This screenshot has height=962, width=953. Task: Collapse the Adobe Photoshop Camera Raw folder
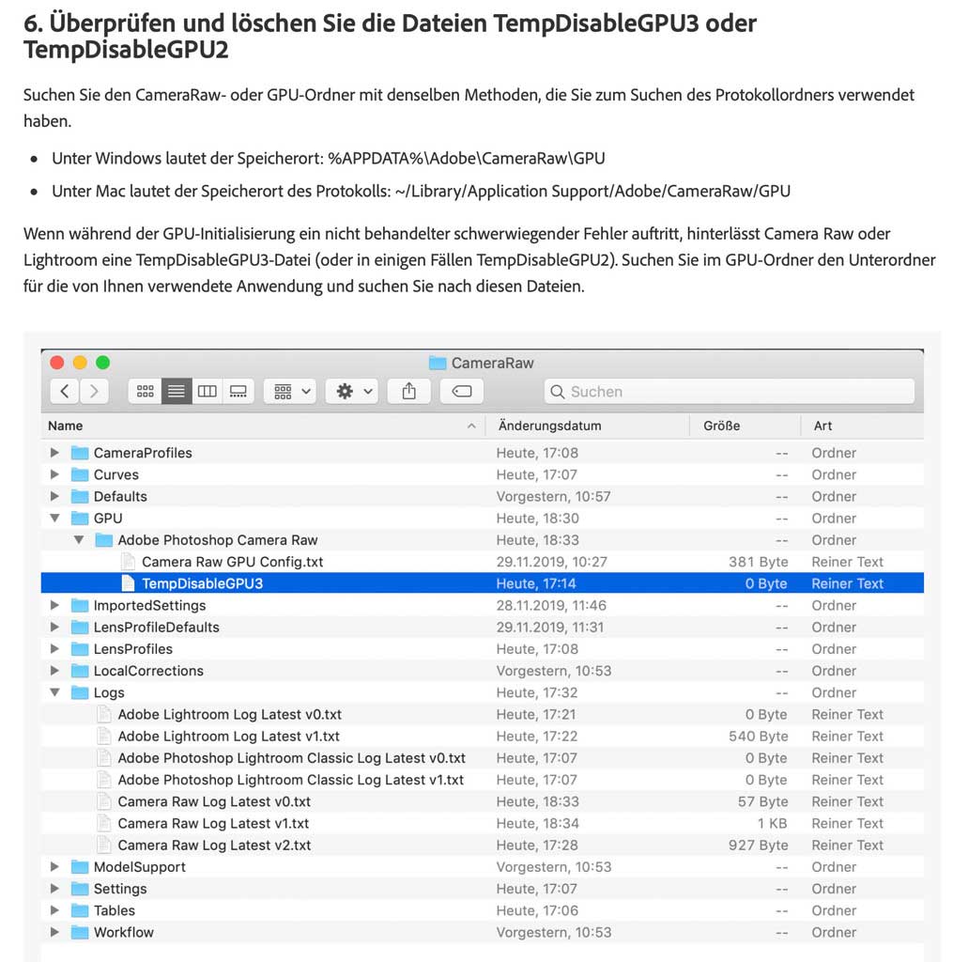(x=79, y=540)
